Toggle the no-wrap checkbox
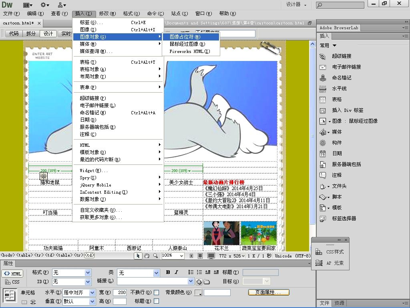The width and height of the screenshot is (410, 308). tap(157, 292)
